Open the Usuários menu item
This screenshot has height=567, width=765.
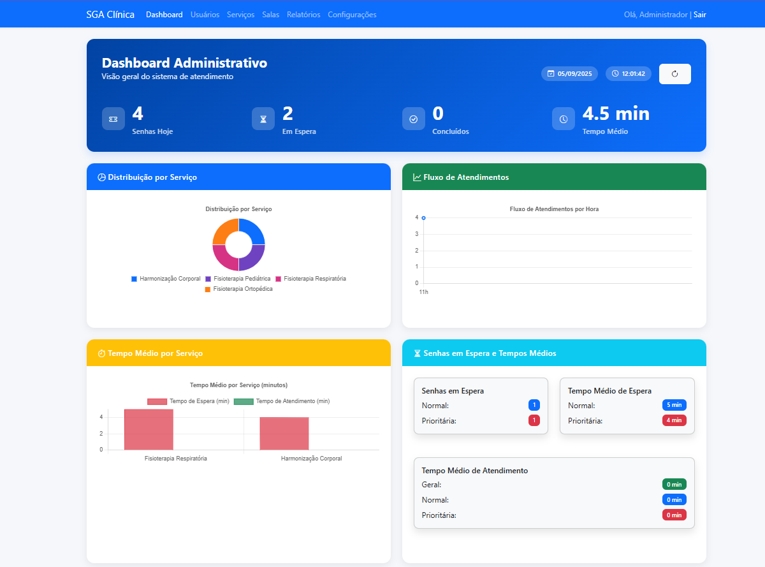pos(205,14)
